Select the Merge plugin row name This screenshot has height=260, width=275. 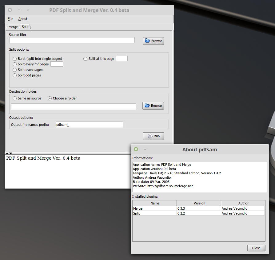155,208
